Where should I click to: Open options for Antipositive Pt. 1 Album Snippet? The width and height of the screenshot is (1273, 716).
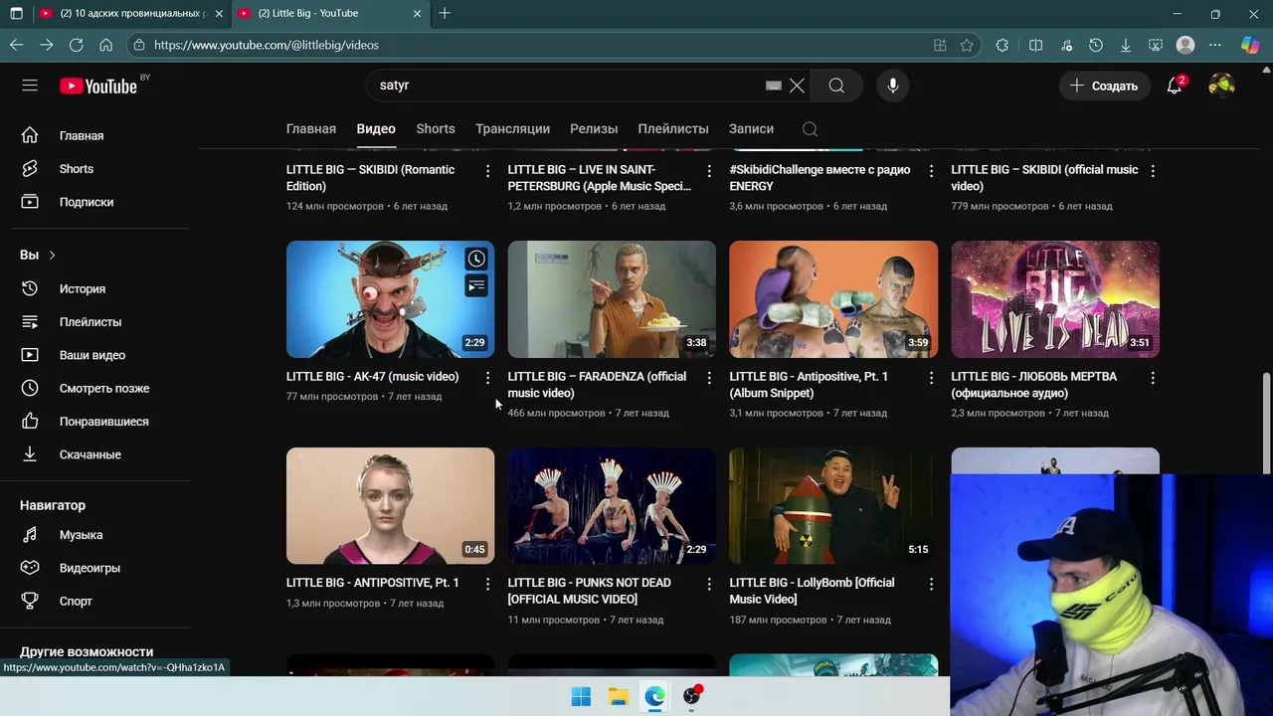(931, 378)
